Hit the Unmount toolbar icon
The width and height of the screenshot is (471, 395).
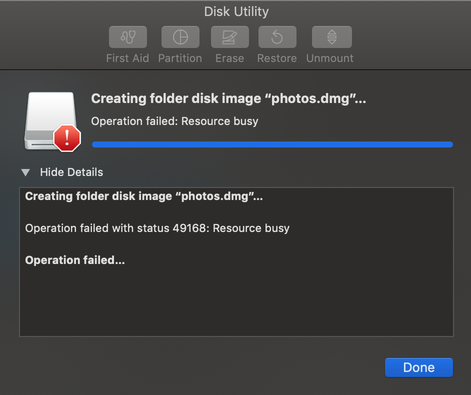331,37
